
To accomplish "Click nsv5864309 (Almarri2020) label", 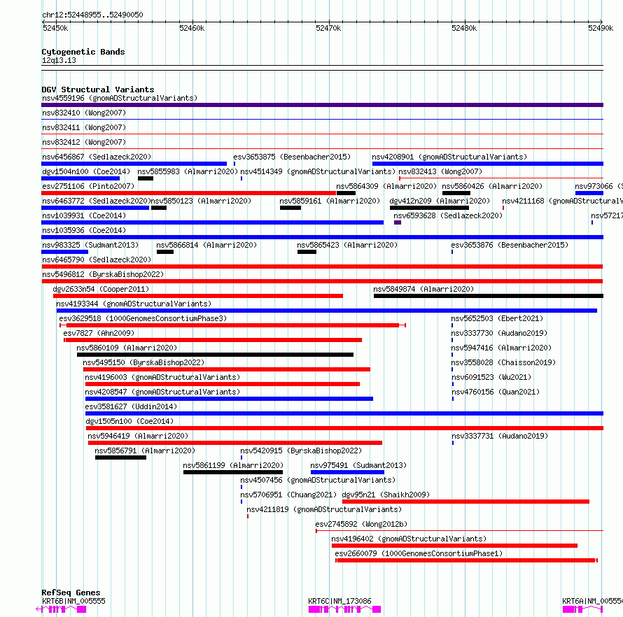I will click(386, 186).
